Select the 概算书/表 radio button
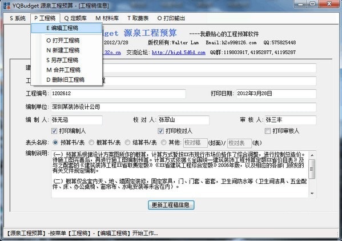 pyautogui.click(x=91, y=143)
